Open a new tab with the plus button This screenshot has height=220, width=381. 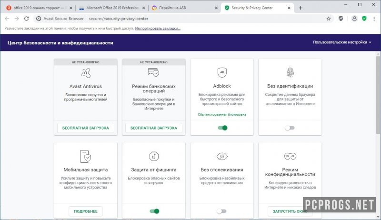[x=301, y=8]
